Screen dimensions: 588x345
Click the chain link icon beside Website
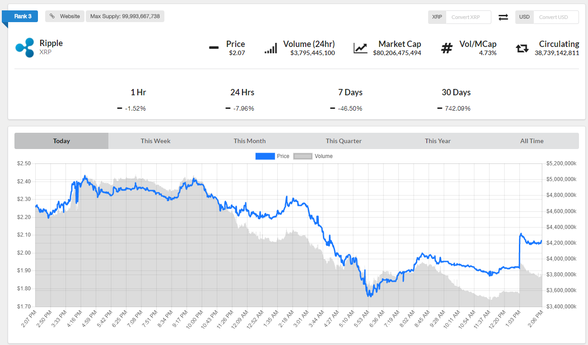(52, 16)
